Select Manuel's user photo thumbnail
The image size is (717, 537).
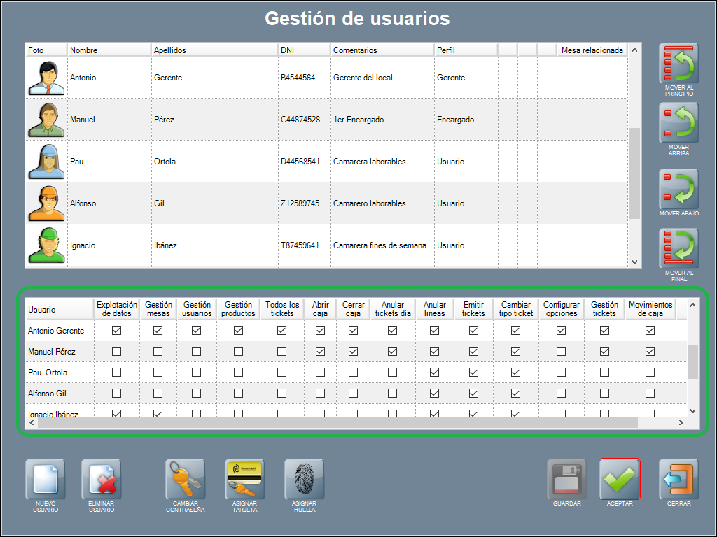pyautogui.click(x=46, y=120)
